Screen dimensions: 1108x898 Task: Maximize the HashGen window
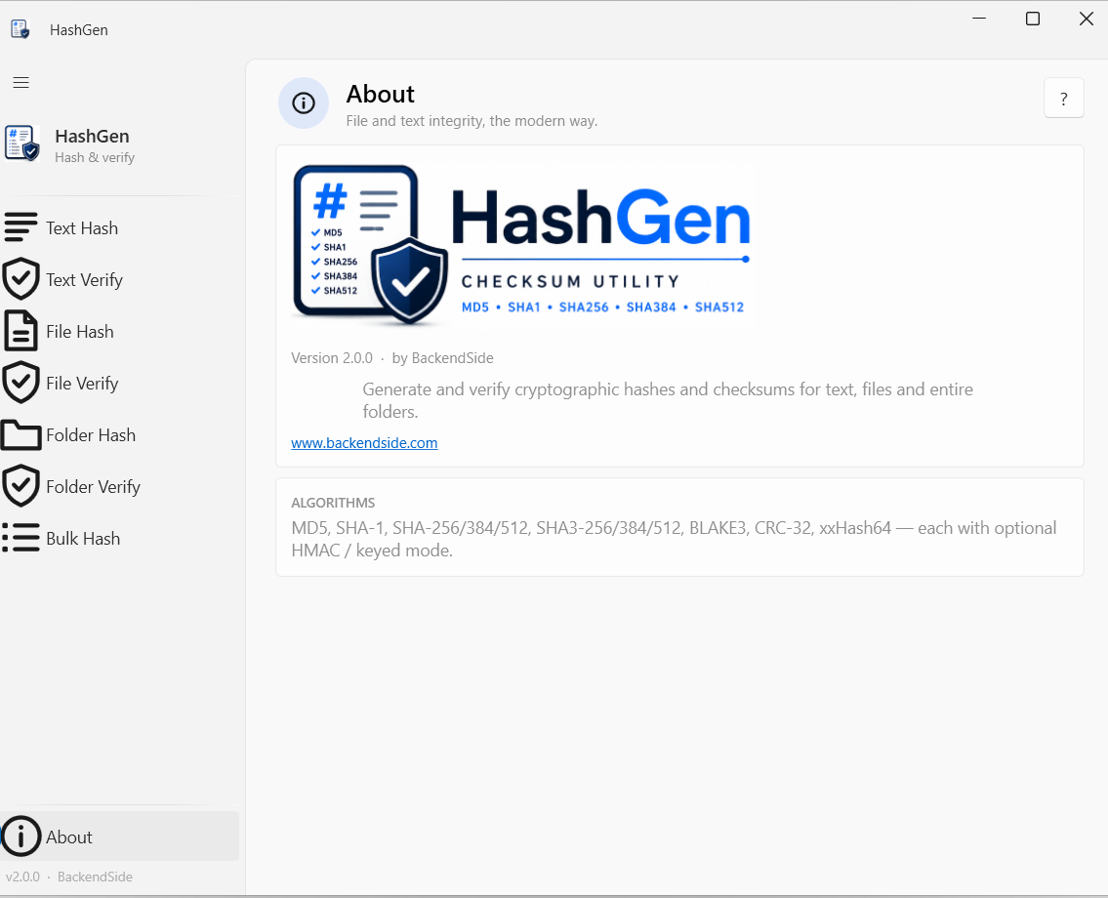coord(1033,20)
